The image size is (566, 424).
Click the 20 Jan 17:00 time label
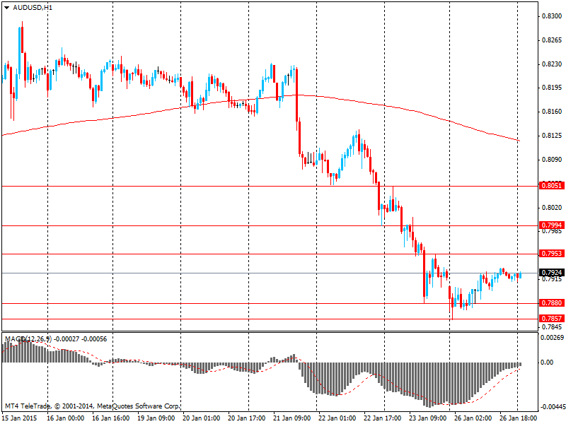[x=246, y=418]
